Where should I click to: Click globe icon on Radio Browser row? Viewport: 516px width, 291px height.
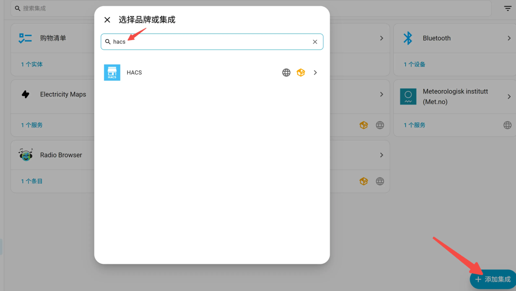coord(380,181)
